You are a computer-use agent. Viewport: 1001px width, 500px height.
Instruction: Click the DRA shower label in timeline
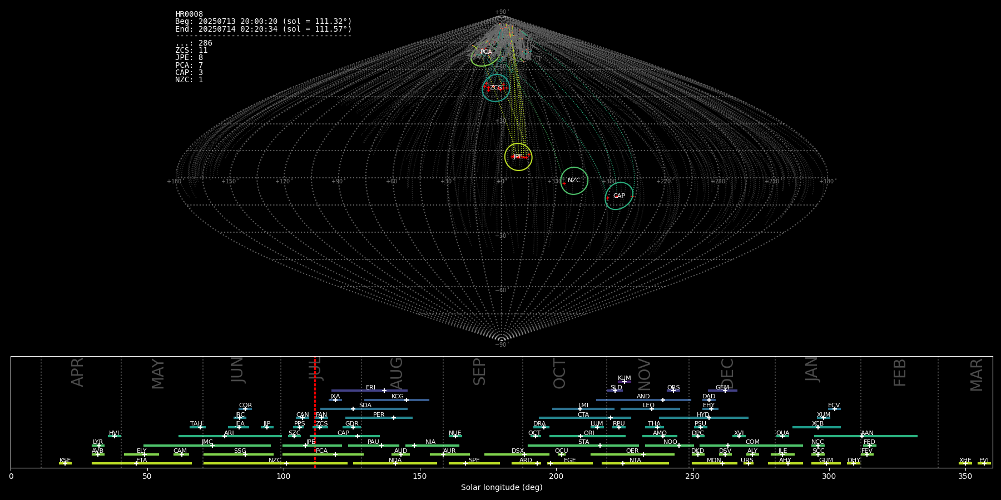(x=539, y=424)
